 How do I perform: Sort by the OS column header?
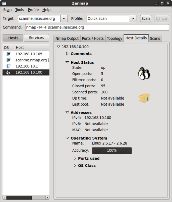click(x=8, y=48)
